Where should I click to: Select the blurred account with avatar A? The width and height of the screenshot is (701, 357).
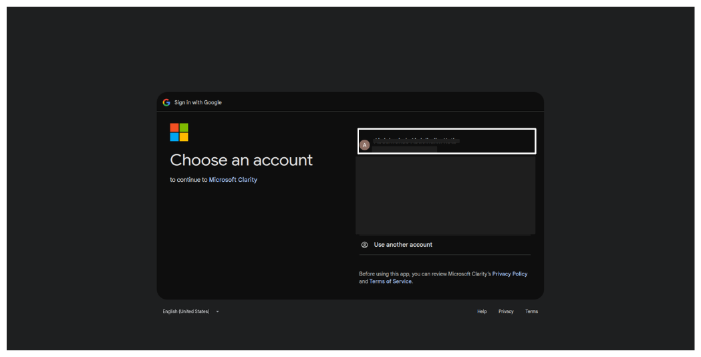pyautogui.click(x=446, y=141)
